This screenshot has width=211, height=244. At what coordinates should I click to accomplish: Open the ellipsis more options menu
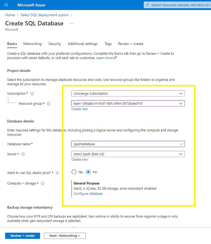pos(71,23)
